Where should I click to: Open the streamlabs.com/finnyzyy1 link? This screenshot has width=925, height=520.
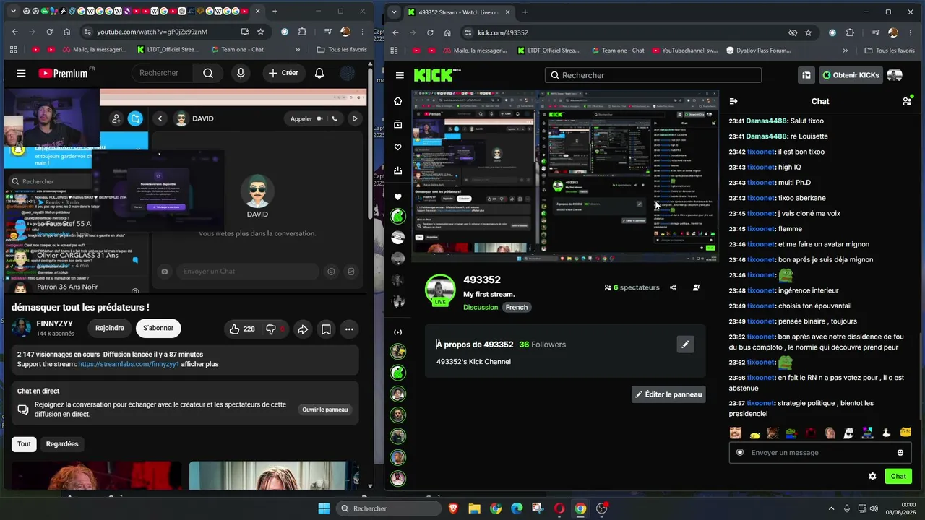(x=129, y=364)
